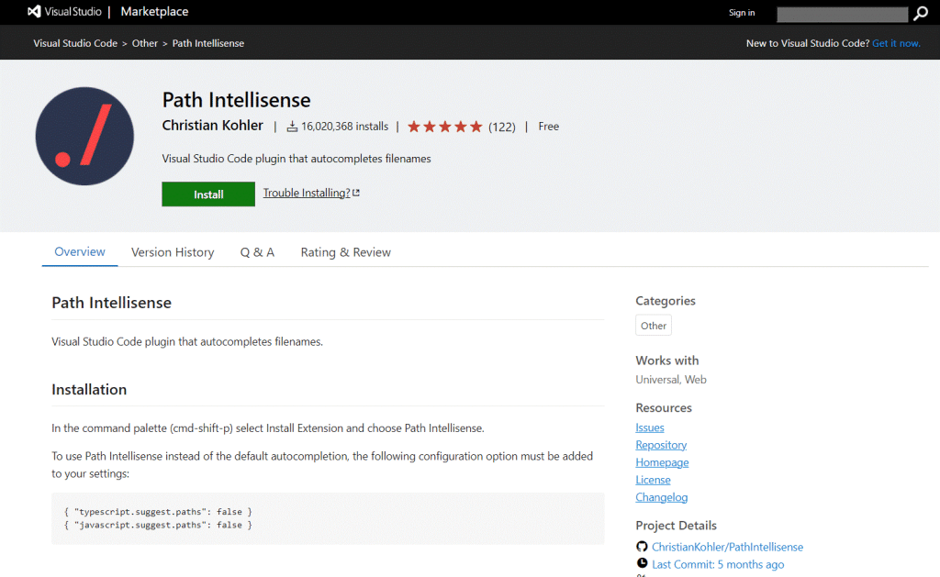The width and height of the screenshot is (940, 577).
Task: Go to Visual Studio Code breadcrumb
Action: 75,43
